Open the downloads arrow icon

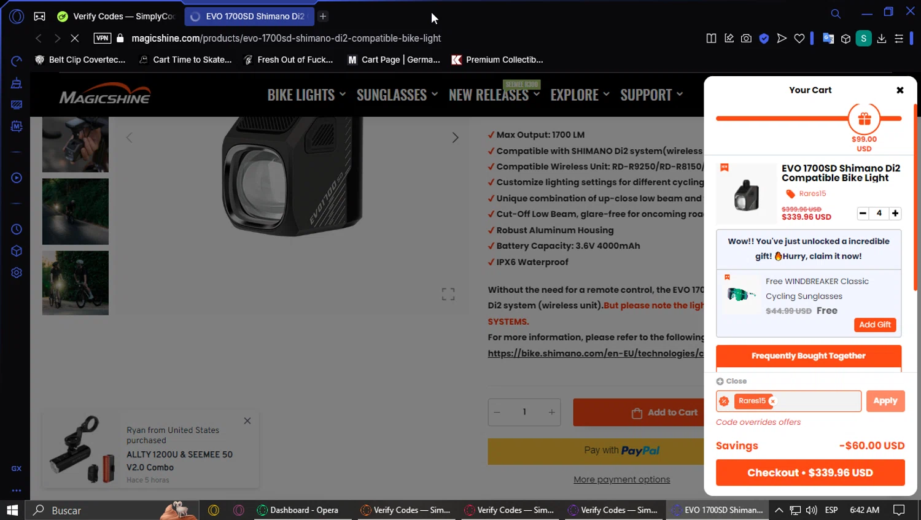pyautogui.click(x=882, y=38)
